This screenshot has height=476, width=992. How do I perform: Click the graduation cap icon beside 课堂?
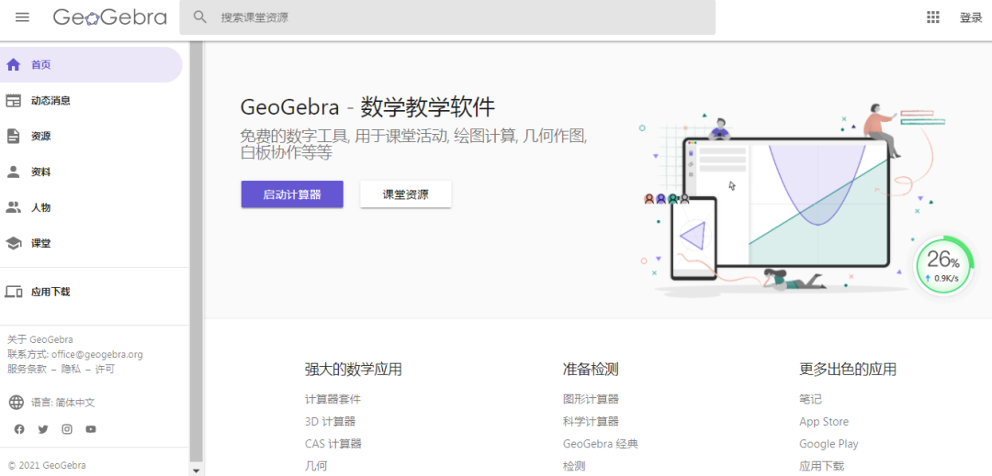click(x=13, y=243)
